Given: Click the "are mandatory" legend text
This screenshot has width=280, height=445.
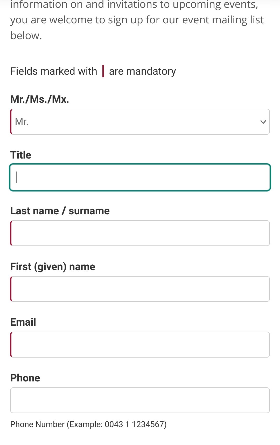Looking at the screenshot, I should click(142, 71).
